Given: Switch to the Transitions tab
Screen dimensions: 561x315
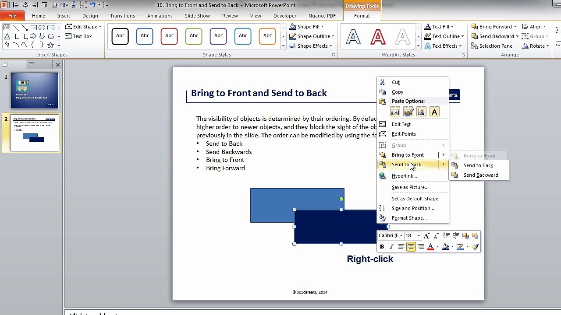Looking at the screenshot, I should (x=122, y=16).
